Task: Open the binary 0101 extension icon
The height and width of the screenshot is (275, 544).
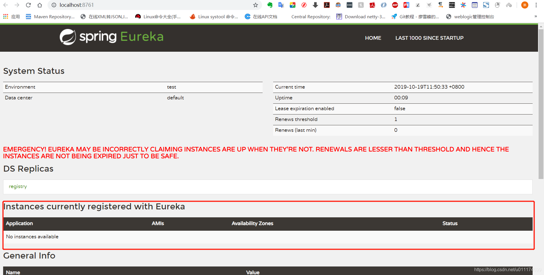Action: [x=452, y=5]
